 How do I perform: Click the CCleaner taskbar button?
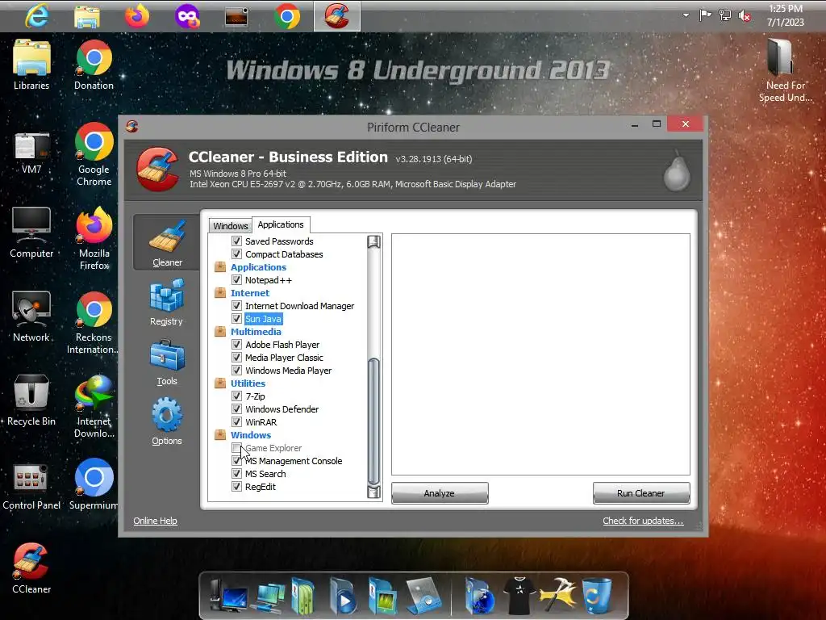coord(337,16)
